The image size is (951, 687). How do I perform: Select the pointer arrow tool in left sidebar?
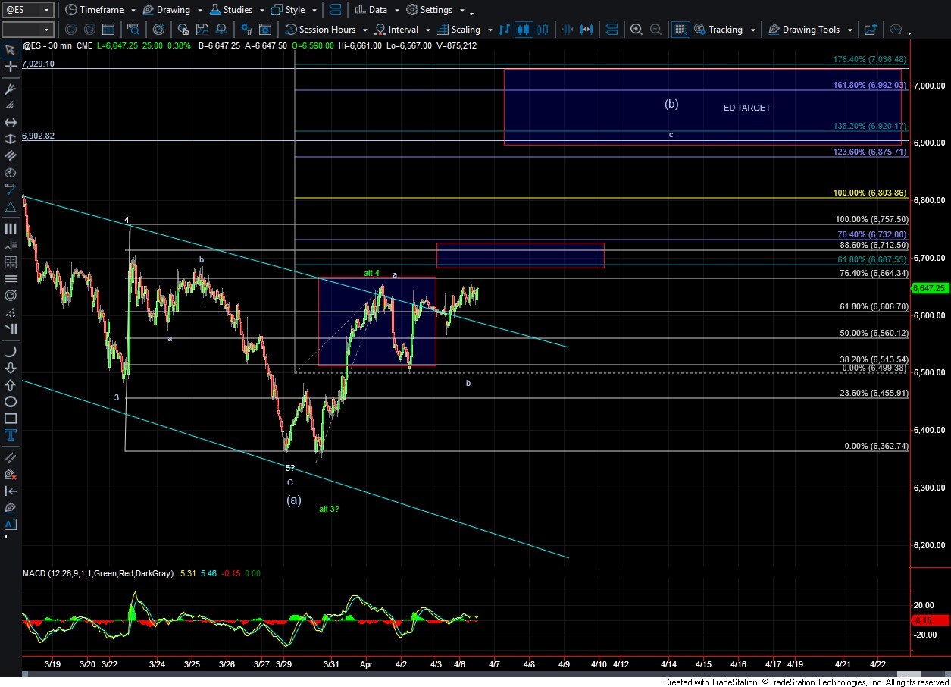pyautogui.click(x=10, y=50)
